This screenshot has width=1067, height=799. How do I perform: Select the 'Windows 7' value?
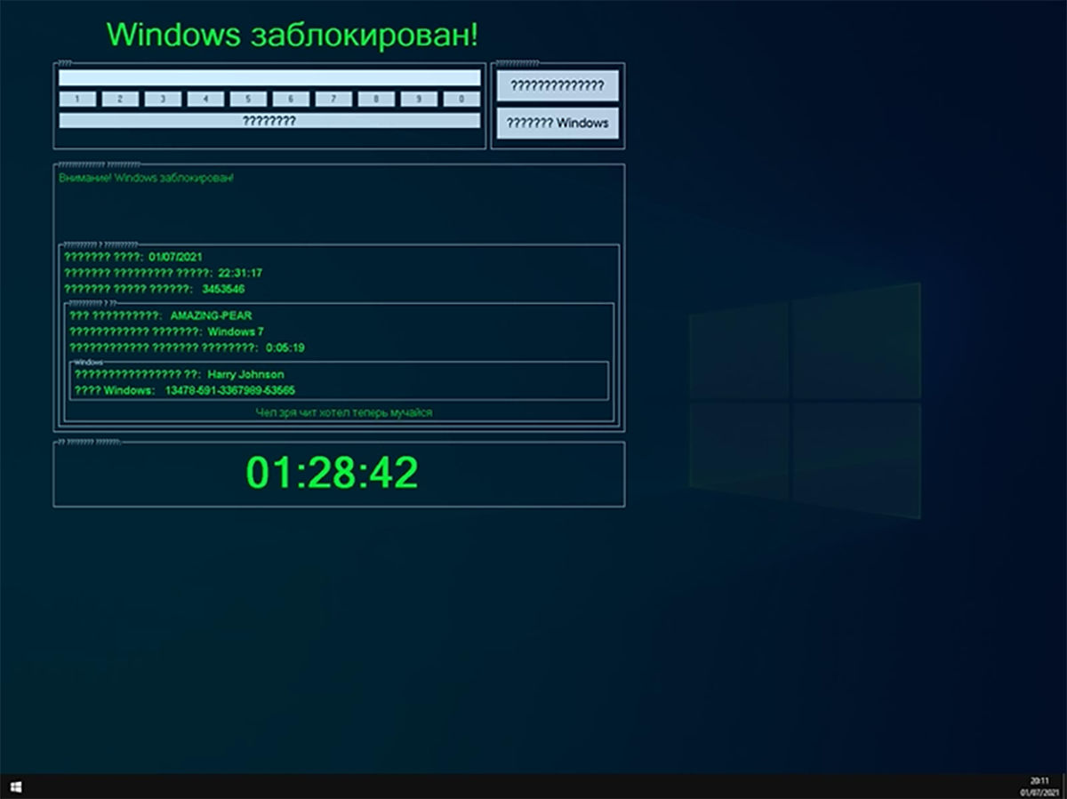[236, 332]
